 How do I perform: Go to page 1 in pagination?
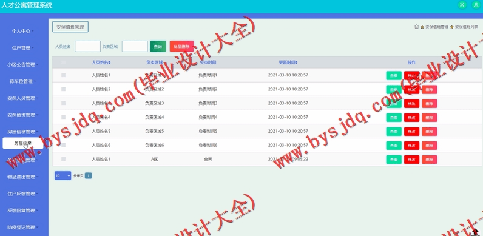(x=88, y=175)
